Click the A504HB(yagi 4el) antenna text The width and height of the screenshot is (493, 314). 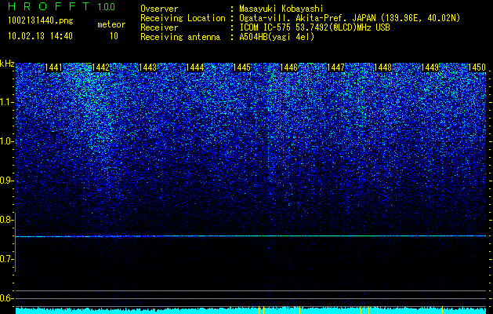point(277,37)
